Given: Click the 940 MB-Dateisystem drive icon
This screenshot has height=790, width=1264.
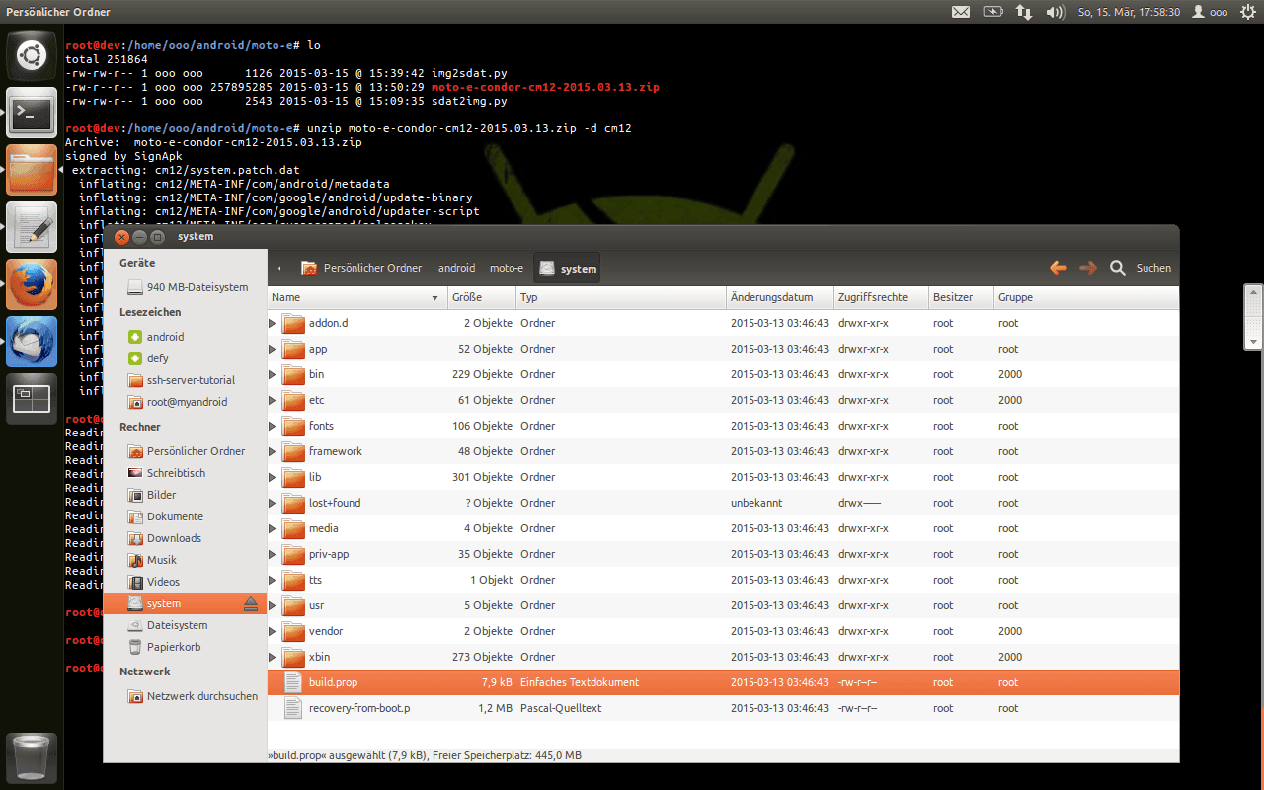Looking at the screenshot, I should click(136, 287).
